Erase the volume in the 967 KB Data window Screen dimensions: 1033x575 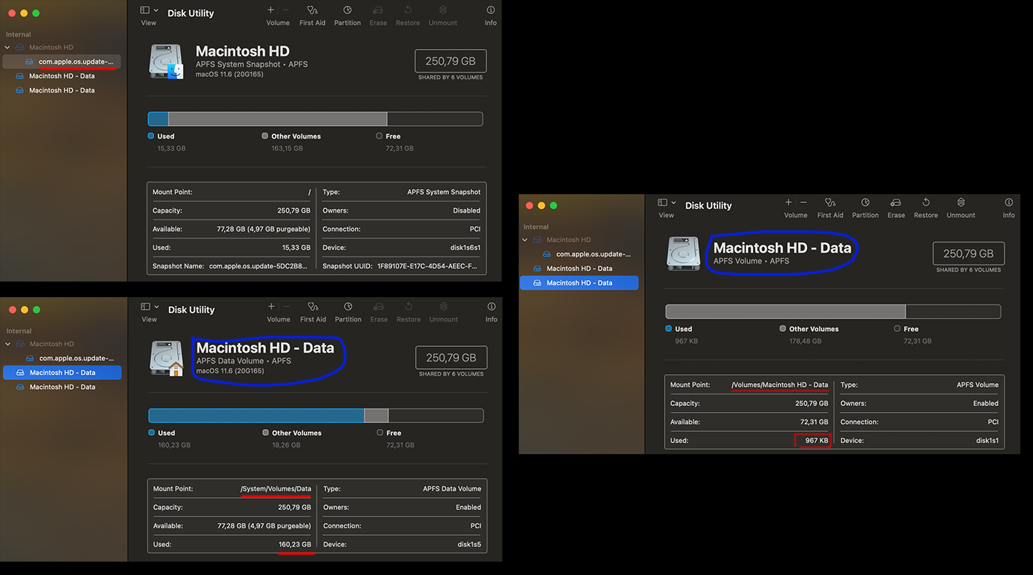pyautogui.click(x=896, y=202)
